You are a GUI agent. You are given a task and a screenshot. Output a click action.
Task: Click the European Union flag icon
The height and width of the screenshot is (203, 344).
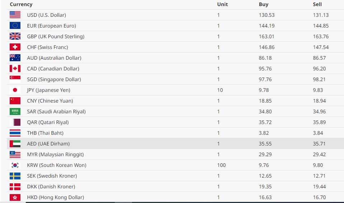click(15, 26)
